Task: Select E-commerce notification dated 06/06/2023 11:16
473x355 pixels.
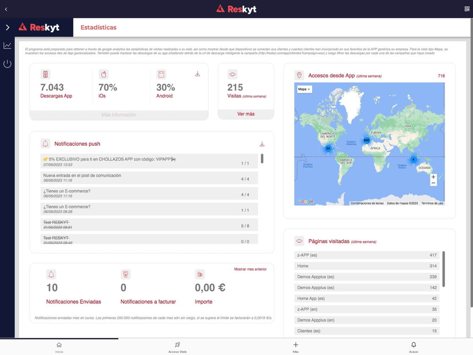Action: (x=149, y=194)
